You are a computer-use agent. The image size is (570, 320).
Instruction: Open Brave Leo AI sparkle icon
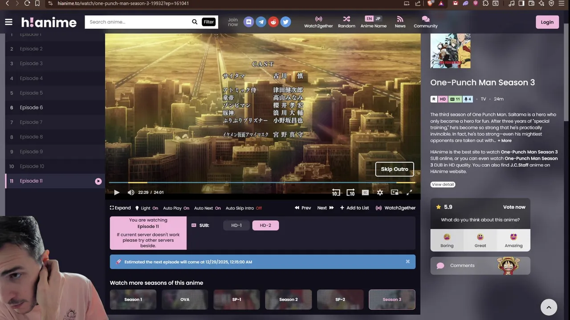(x=541, y=3)
